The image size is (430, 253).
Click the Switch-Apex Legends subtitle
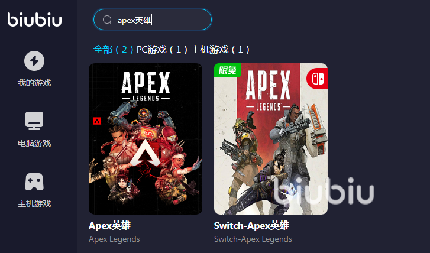(x=253, y=239)
